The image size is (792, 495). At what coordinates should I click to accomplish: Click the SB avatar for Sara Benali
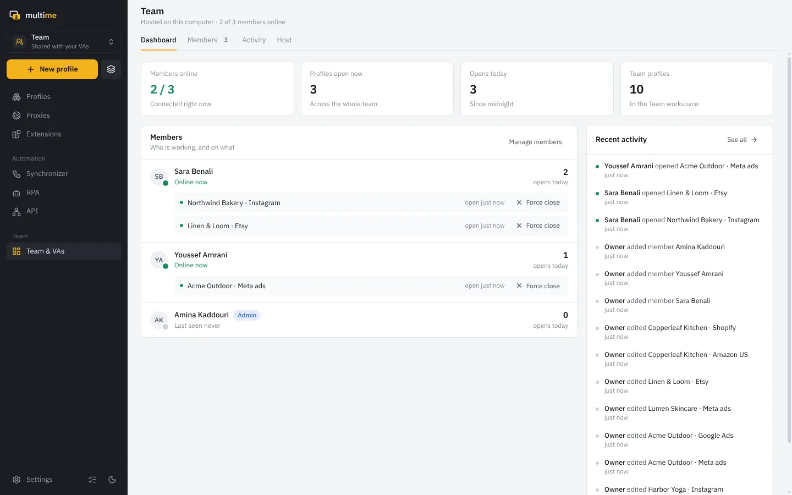pos(159,177)
